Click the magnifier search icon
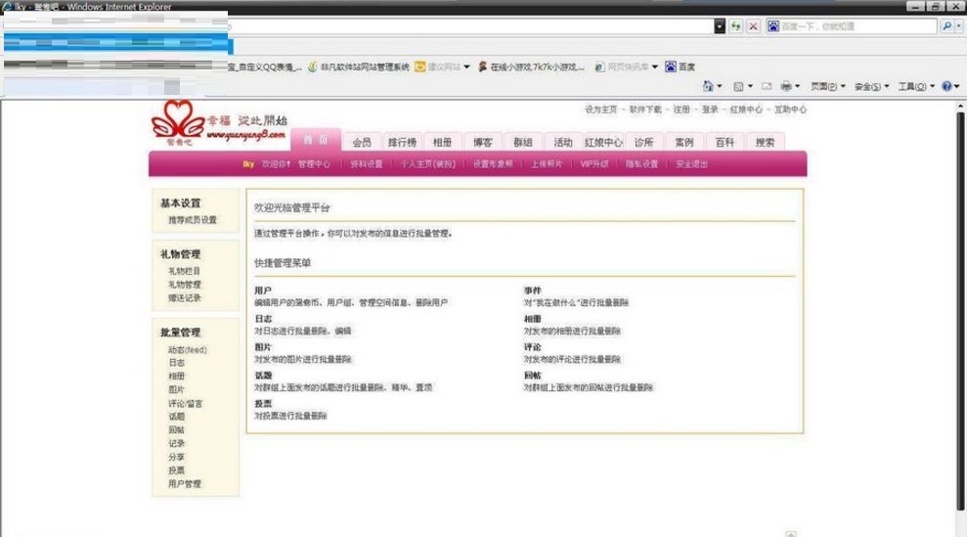The image size is (967, 537). coord(945,26)
